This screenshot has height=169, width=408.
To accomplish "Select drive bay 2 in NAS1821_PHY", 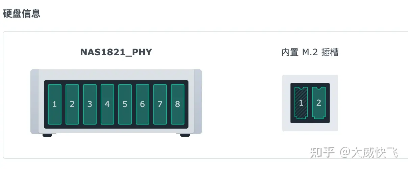I will 72,104.
